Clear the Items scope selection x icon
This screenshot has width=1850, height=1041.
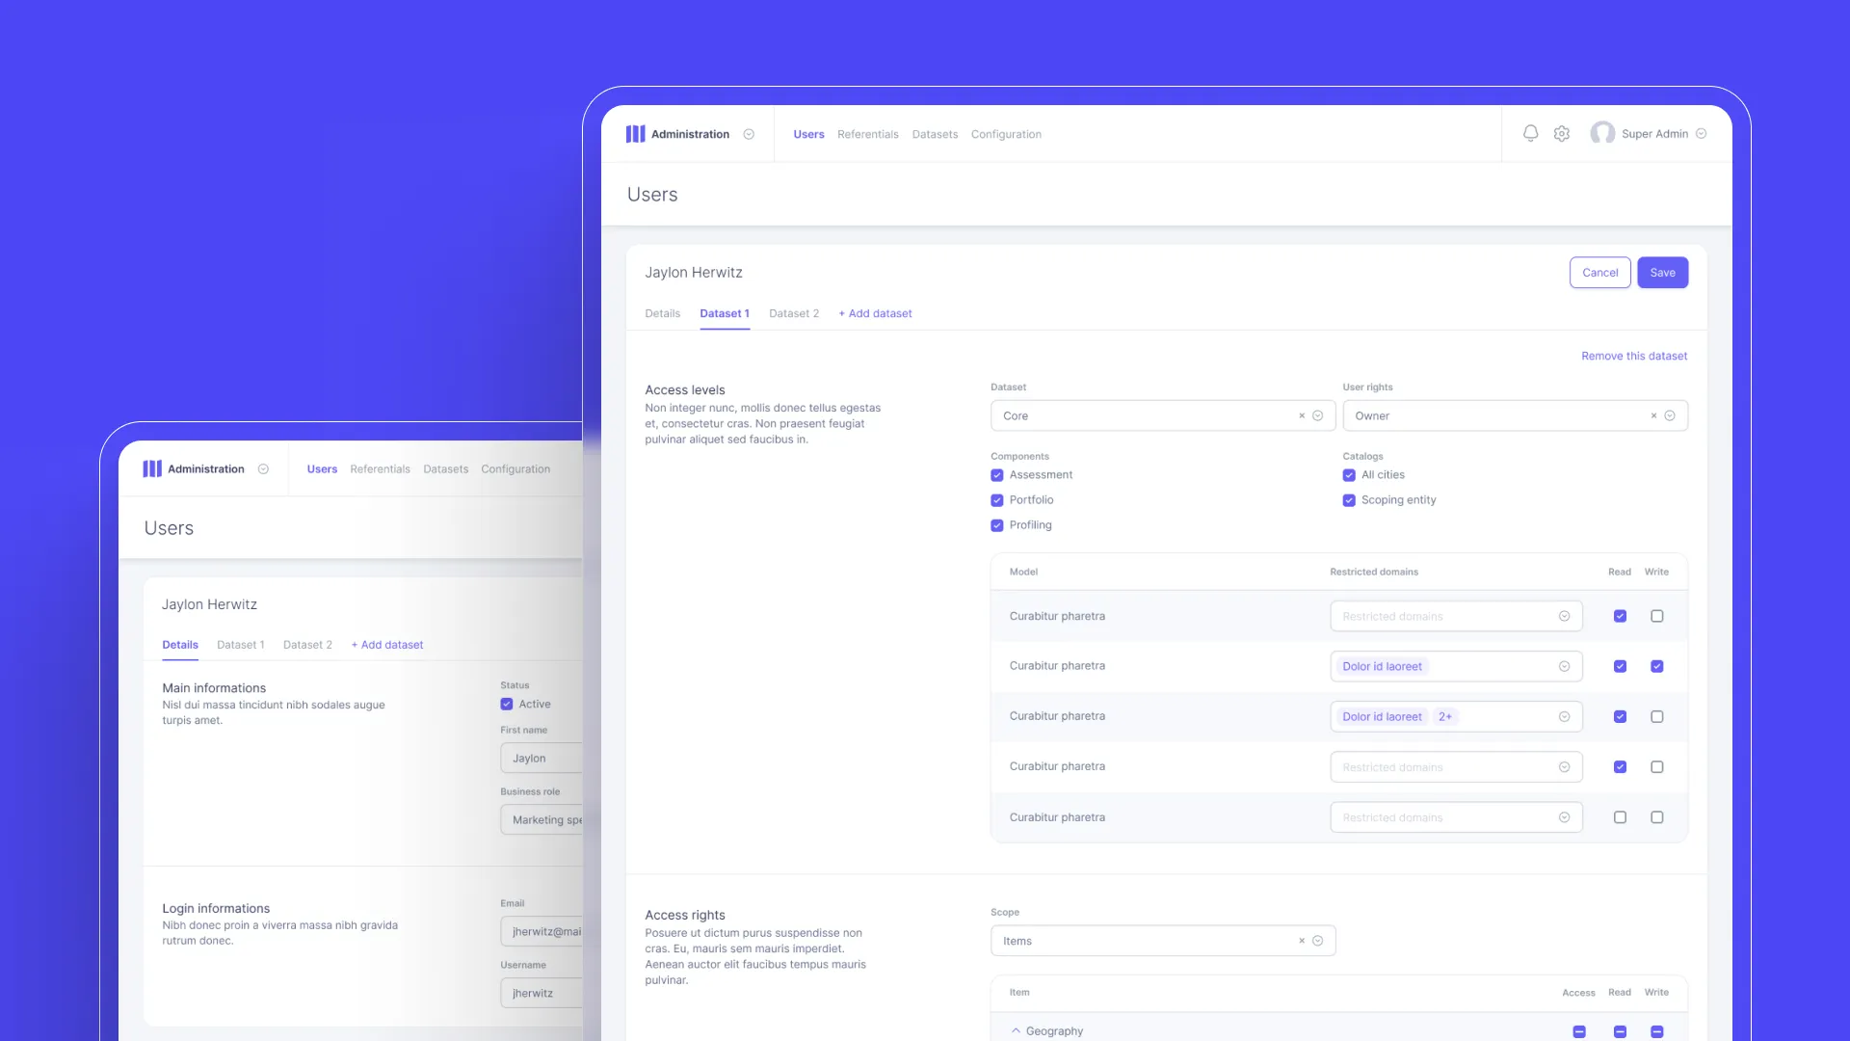pos(1302,941)
